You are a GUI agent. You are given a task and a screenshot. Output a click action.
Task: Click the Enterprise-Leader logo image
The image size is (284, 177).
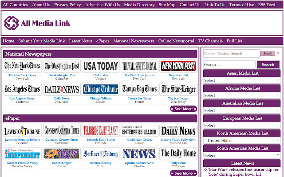[139, 131]
